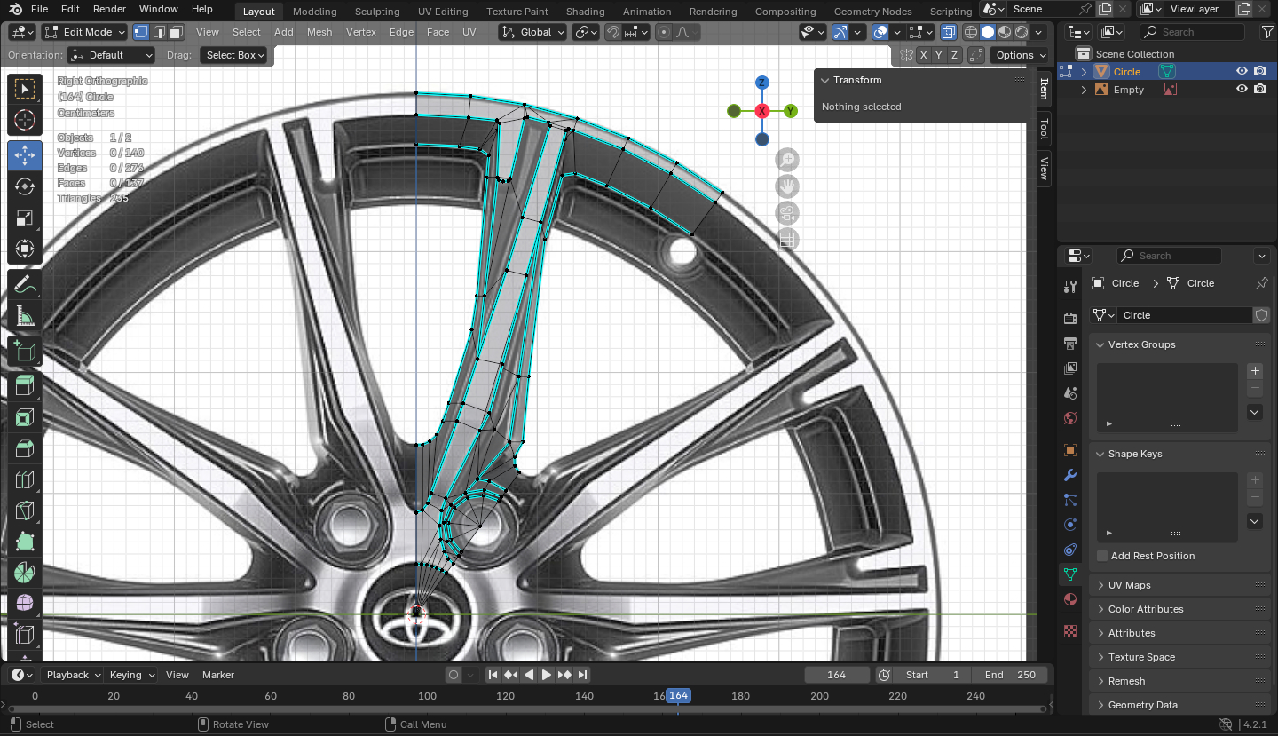This screenshot has height=736, width=1278.
Task: Choose the Poly Build tool
Action: click(25, 542)
